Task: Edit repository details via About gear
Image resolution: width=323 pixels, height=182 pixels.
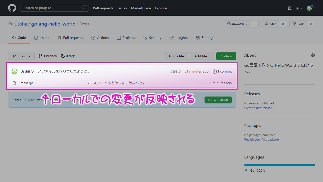Action: pos(313,55)
